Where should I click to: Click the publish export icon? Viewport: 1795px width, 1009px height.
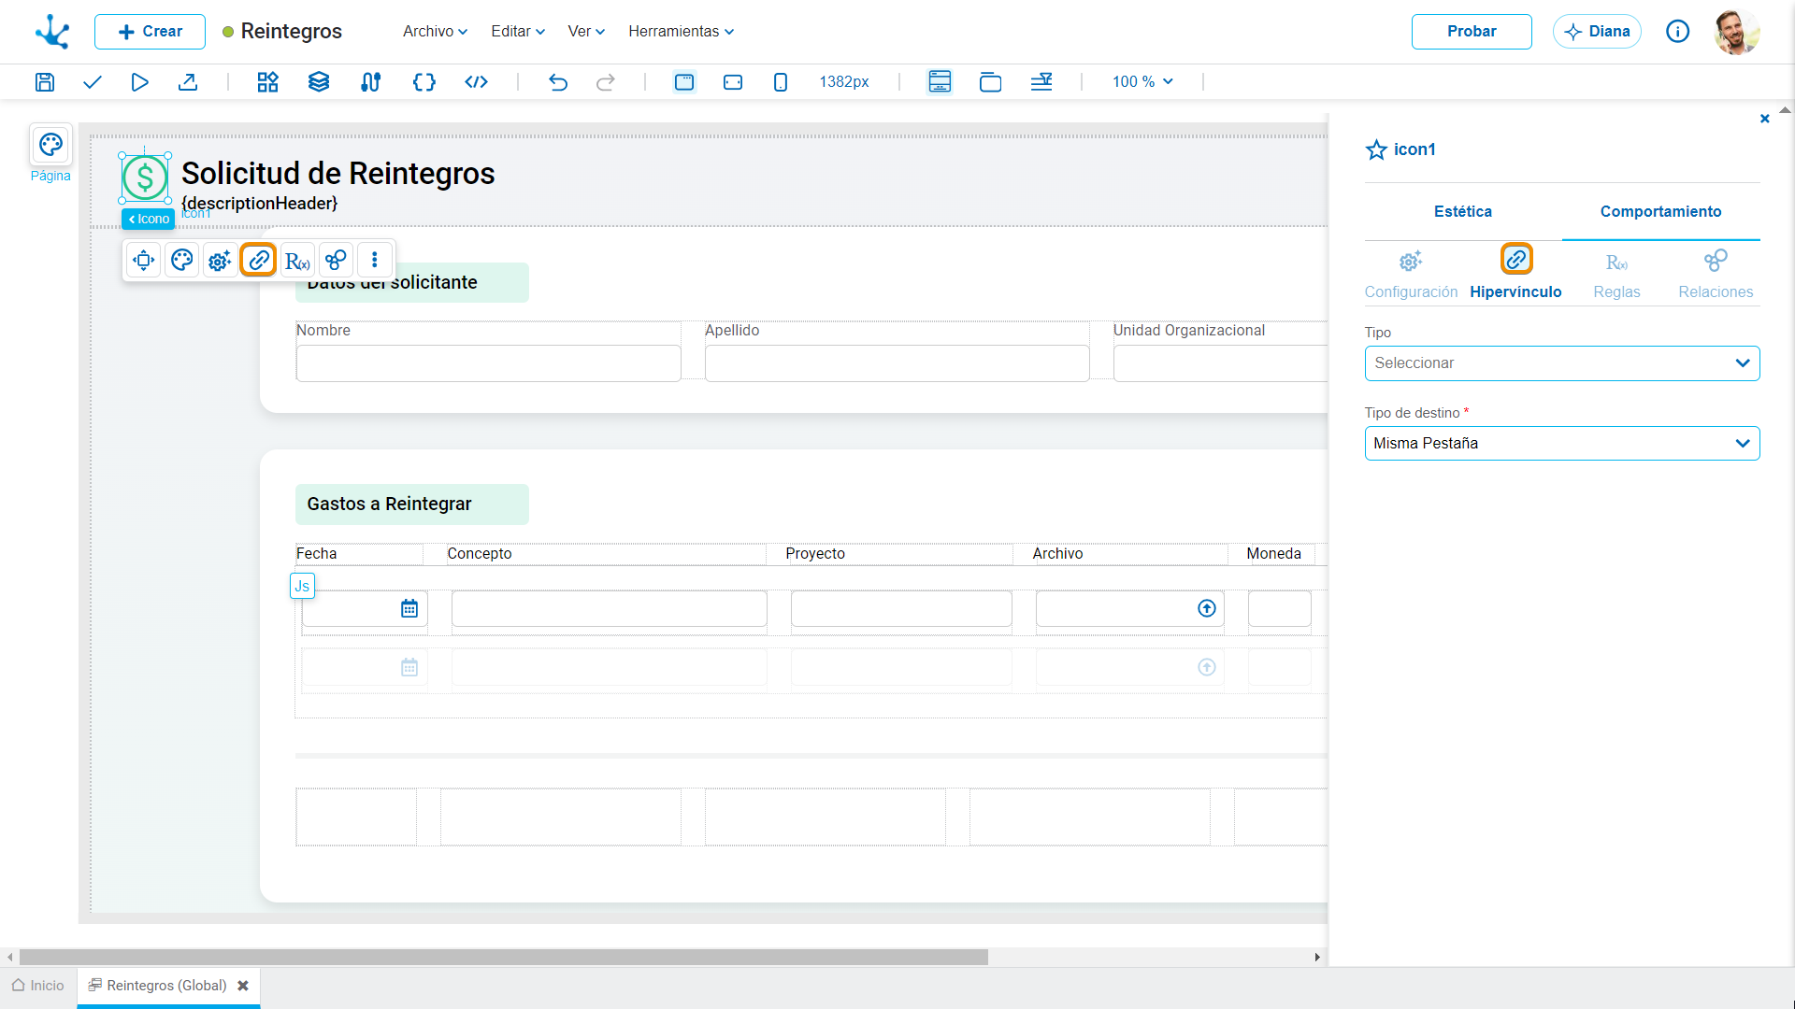click(188, 82)
